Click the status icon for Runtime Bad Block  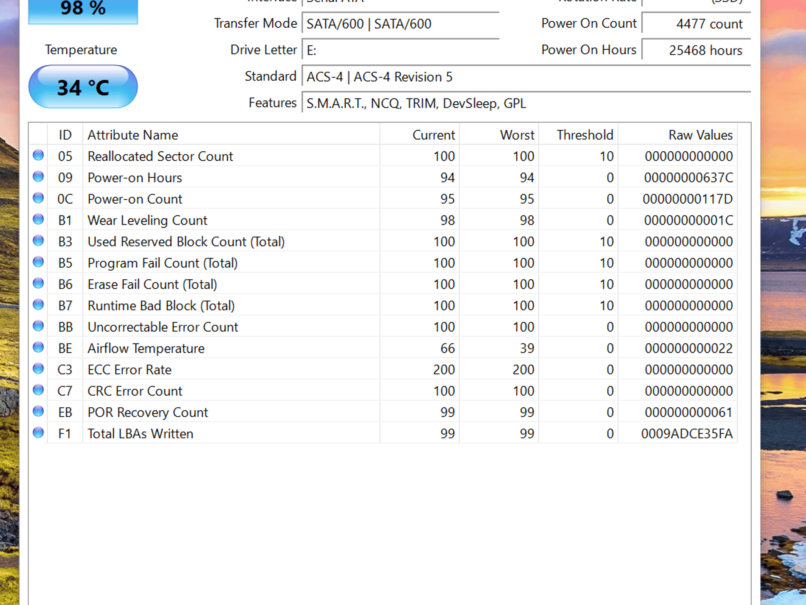pos(38,304)
